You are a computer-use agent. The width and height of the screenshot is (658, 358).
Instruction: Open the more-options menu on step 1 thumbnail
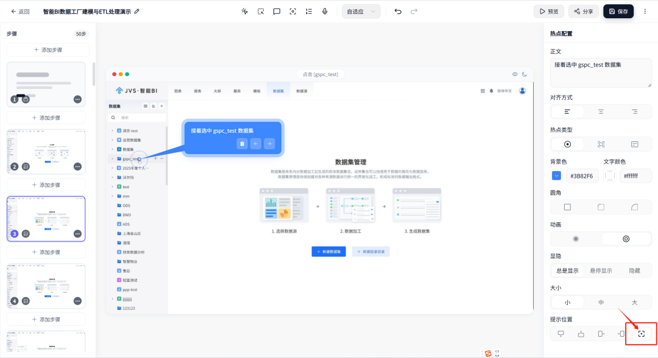[x=77, y=99]
